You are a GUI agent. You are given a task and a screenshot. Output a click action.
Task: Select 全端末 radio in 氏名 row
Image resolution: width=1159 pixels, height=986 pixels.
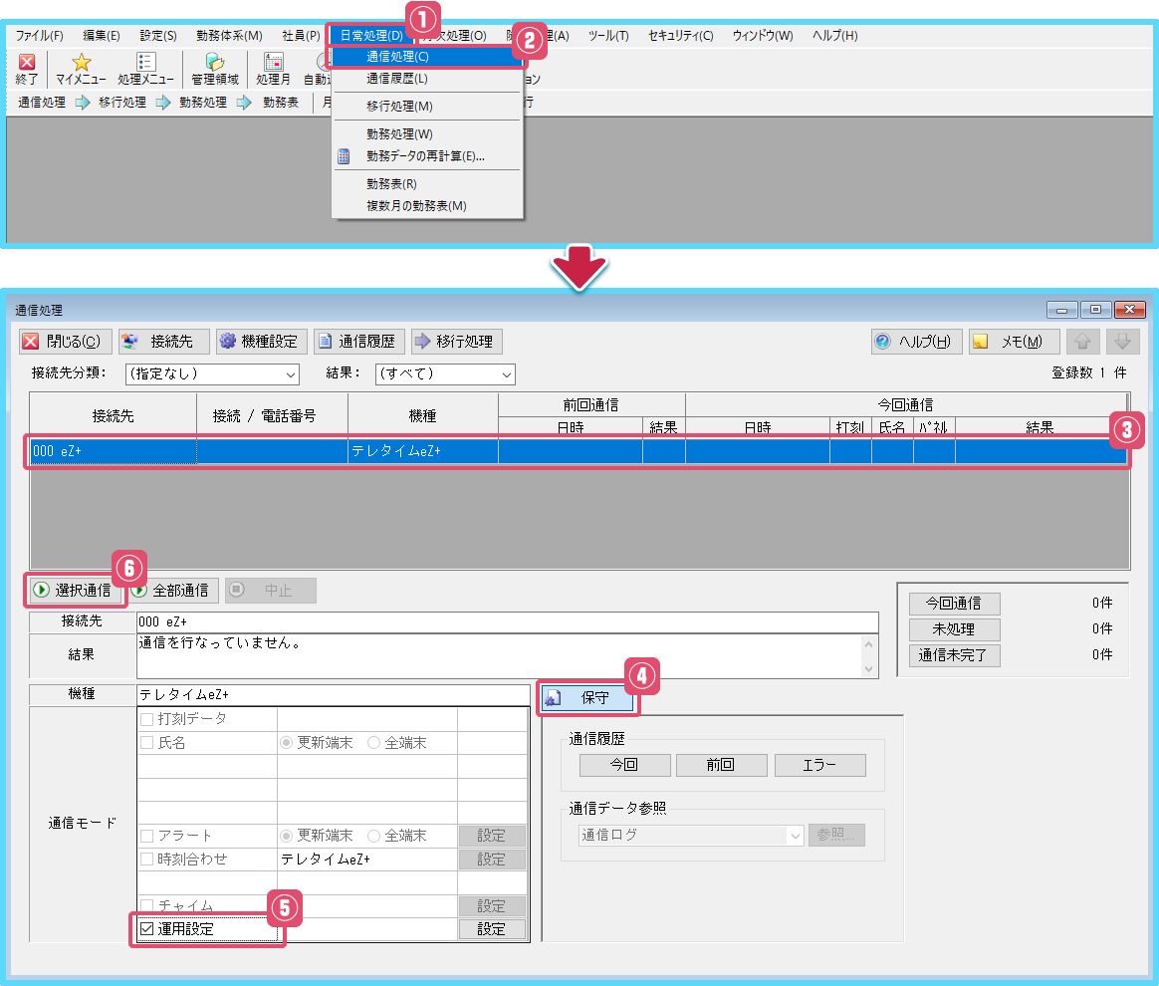[x=374, y=743]
